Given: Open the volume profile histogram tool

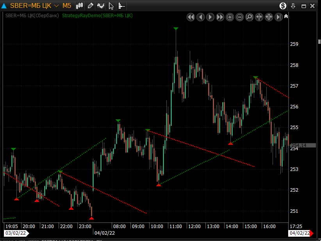Looking at the screenshot, I should click(x=121, y=6).
